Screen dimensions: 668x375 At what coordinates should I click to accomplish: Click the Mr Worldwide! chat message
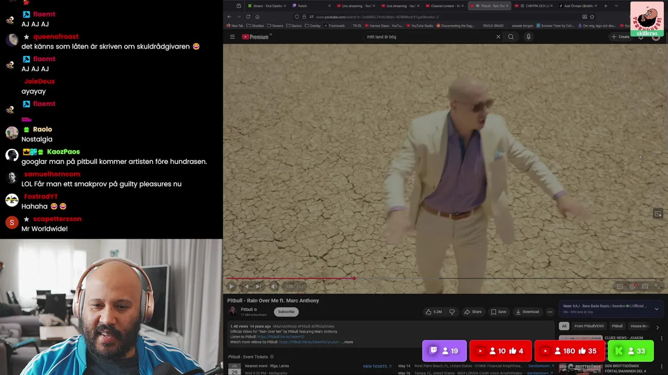point(44,229)
